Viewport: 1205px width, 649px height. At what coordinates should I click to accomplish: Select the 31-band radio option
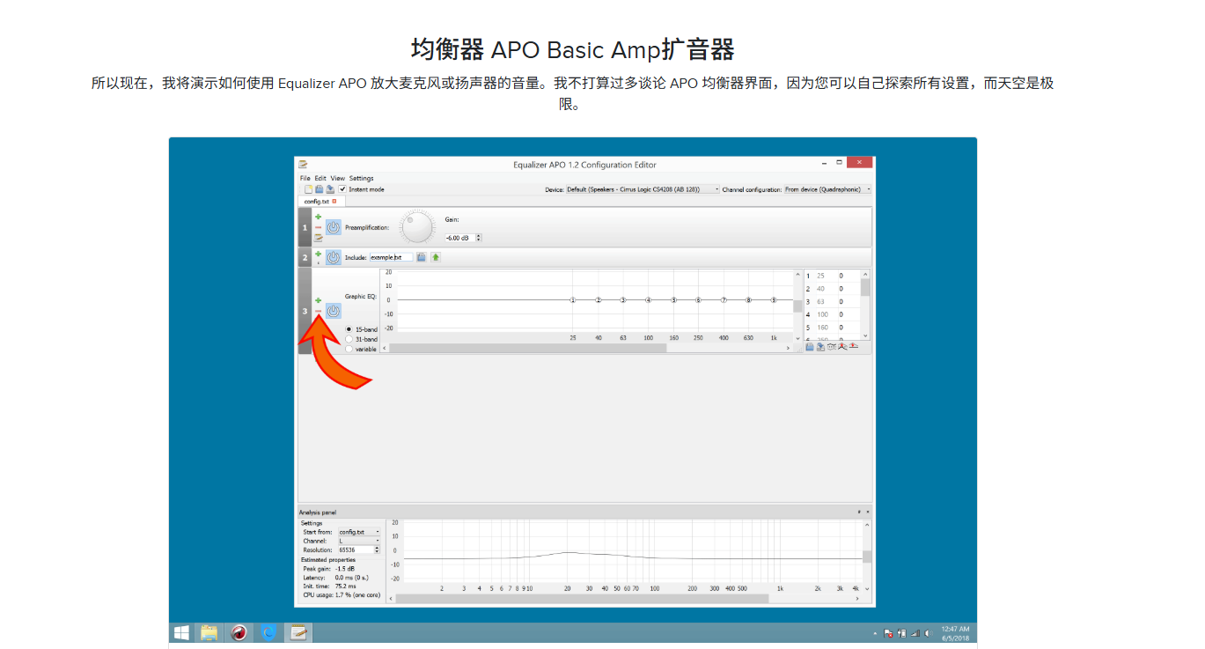[x=349, y=339]
